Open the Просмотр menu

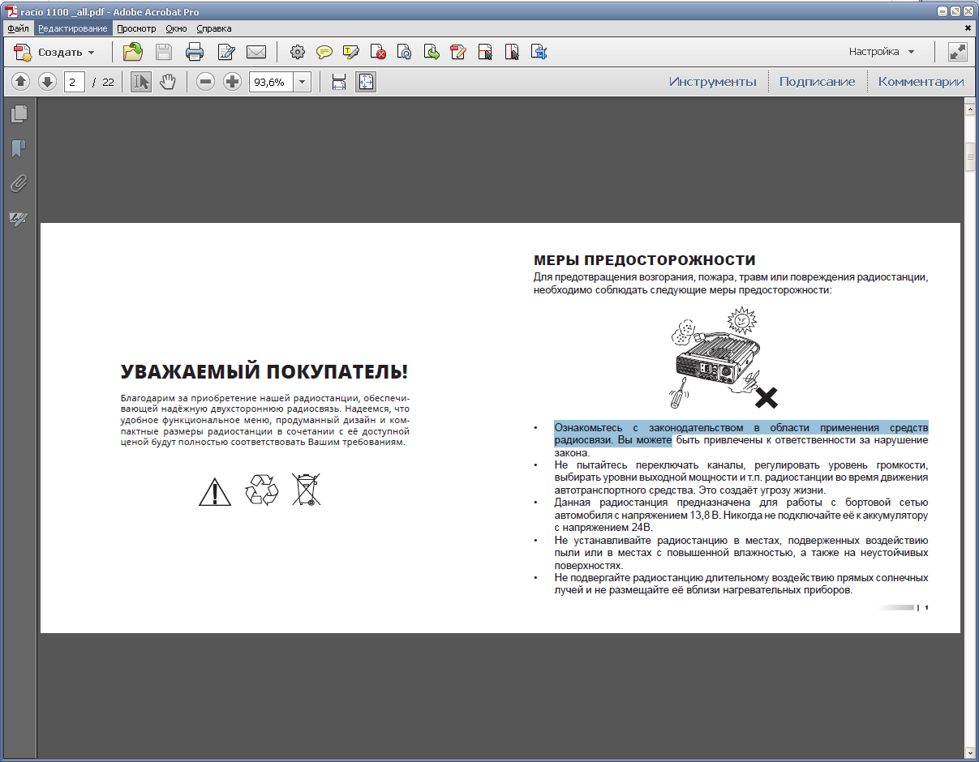136,28
